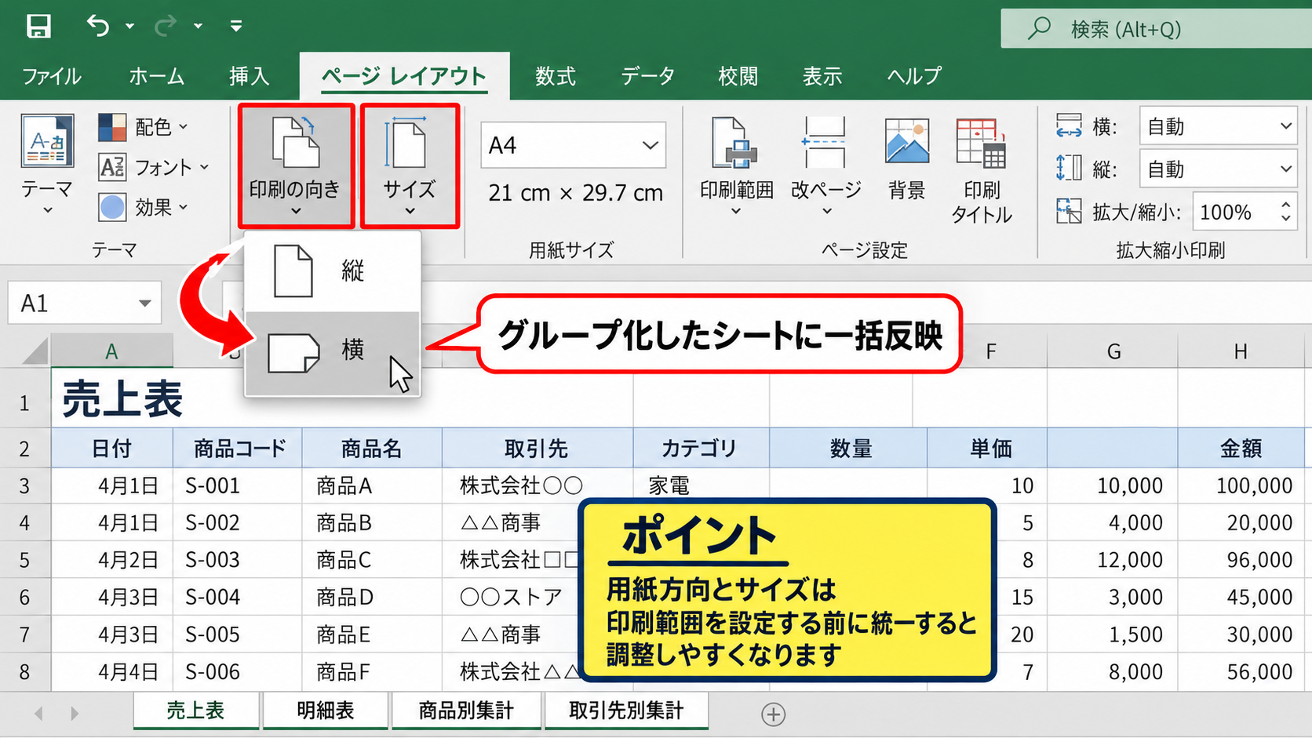Open the 縦 height 自動 dropdown
The width and height of the screenshot is (1312, 738).
click(x=1218, y=169)
